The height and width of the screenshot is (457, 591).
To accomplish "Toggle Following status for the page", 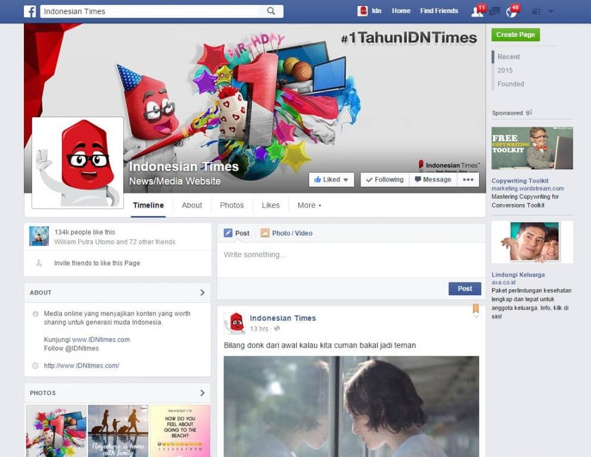I will [x=384, y=179].
